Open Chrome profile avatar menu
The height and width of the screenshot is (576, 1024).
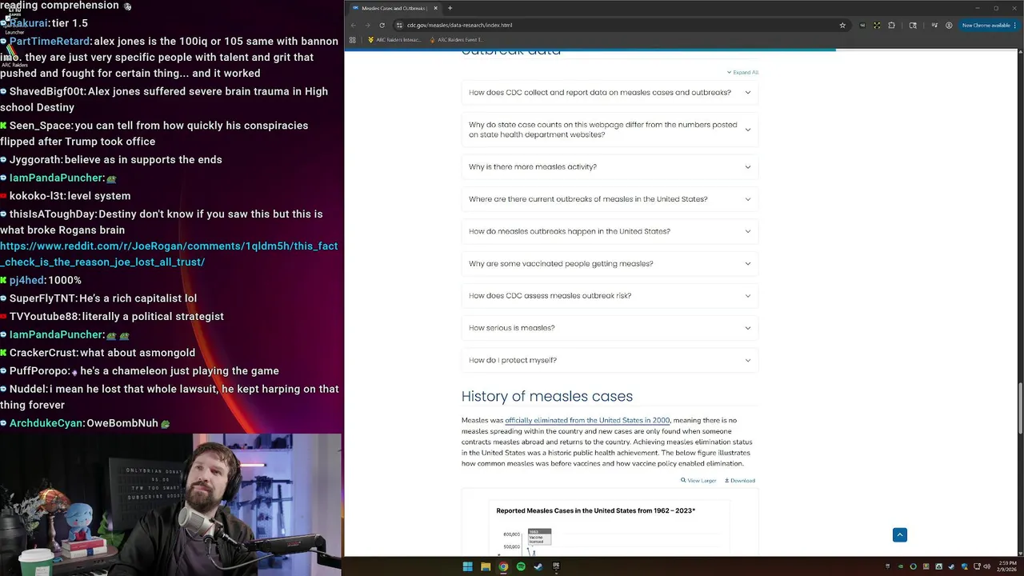pyautogui.click(x=949, y=25)
